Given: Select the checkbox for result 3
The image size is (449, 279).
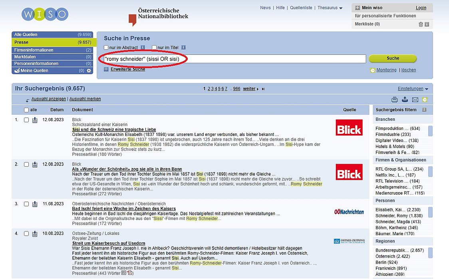Looking at the screenshot, I should [x=26, y=204].
